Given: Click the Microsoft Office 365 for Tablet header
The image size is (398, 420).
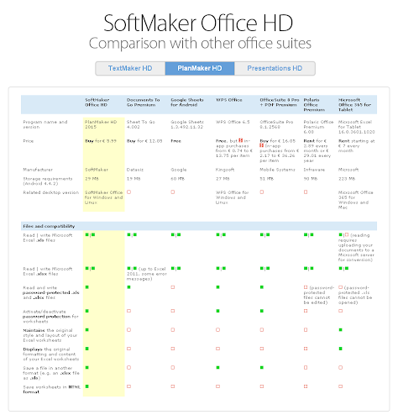Looking at the screenshot, I should point(354,105).
